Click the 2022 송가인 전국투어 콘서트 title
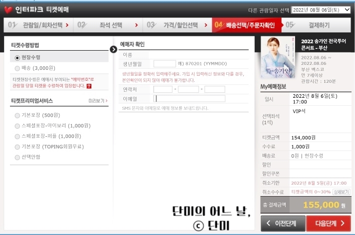 coord(324,44)
